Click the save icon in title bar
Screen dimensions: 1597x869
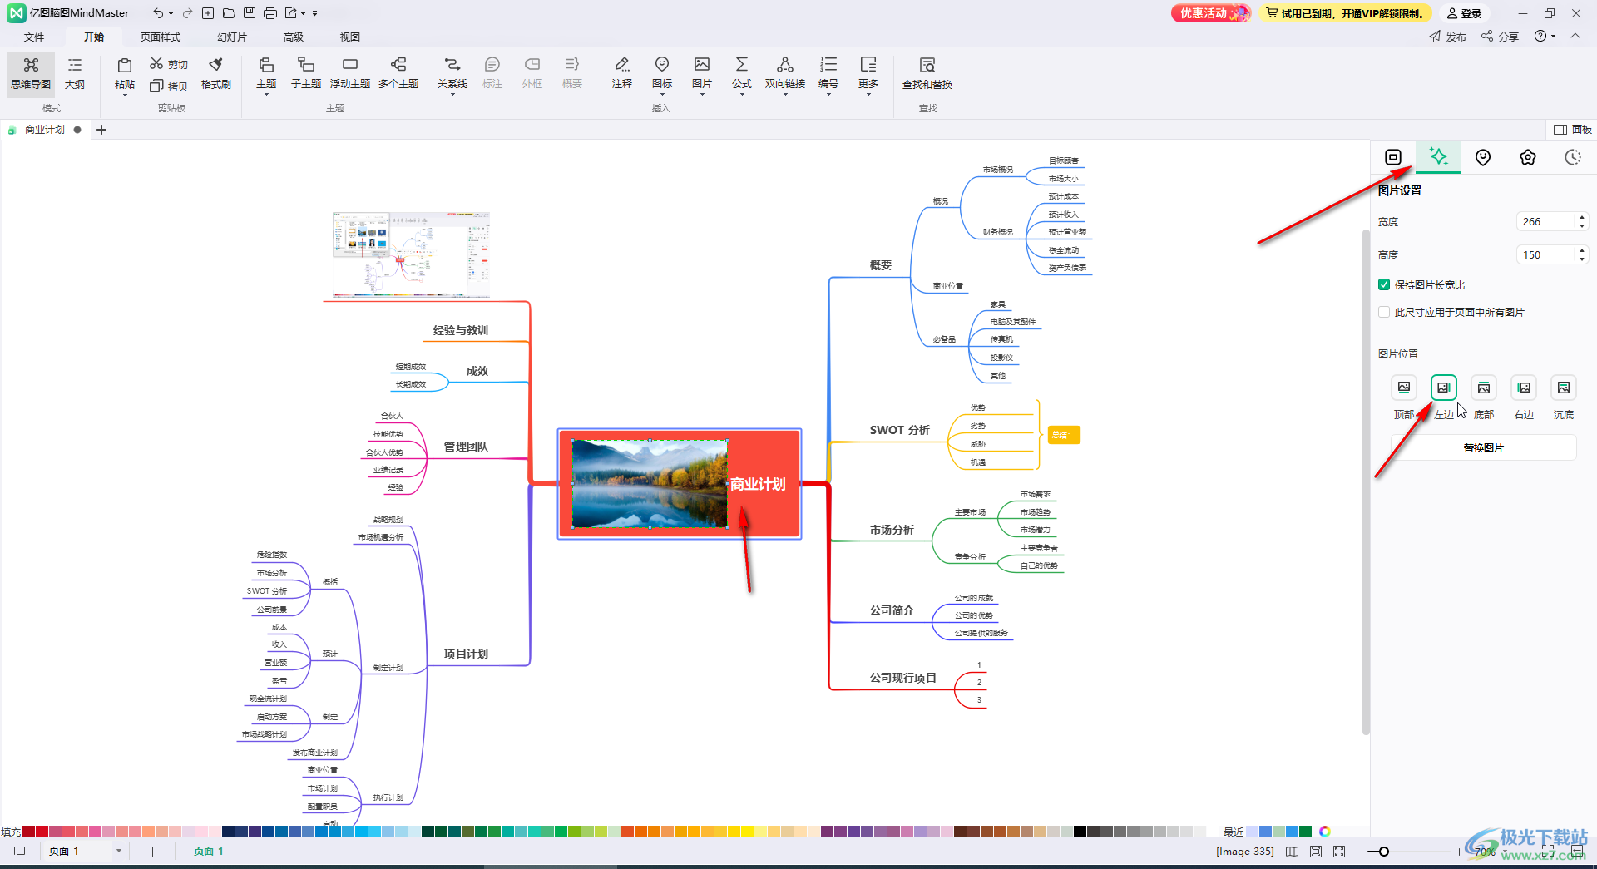250,13
